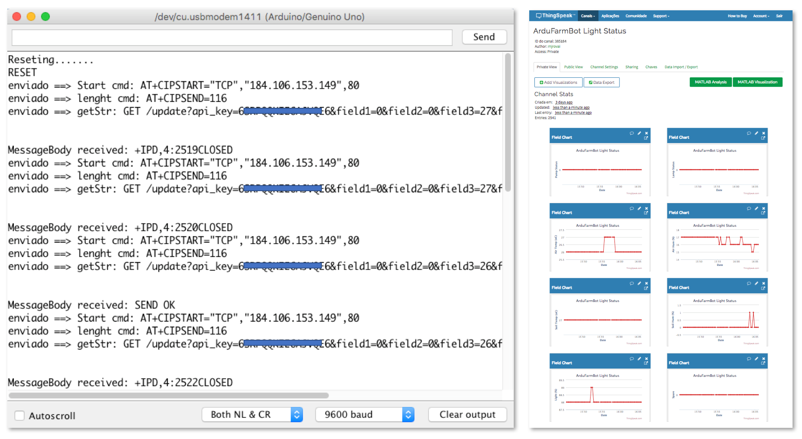802x439 pixels.
Task: Open the 9600 baud rate dropdown
Action: pyautogui.click(x=365, y=415)
